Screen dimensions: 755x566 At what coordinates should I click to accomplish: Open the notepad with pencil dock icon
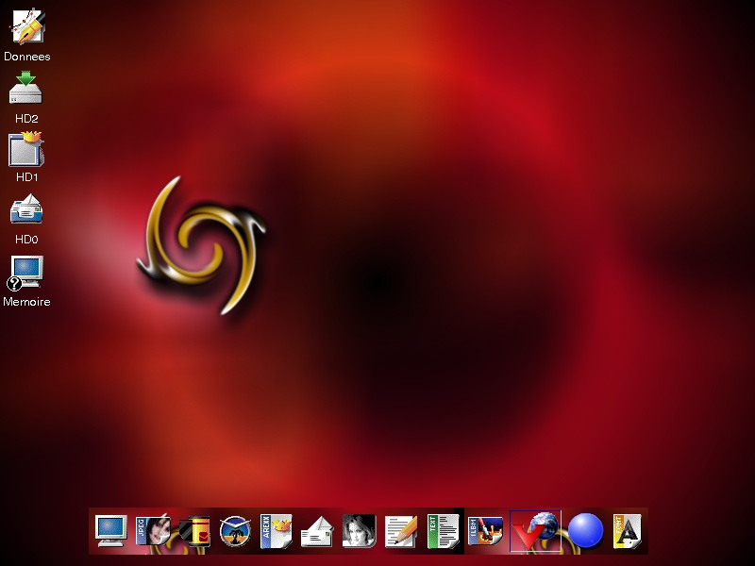[400, 531]
